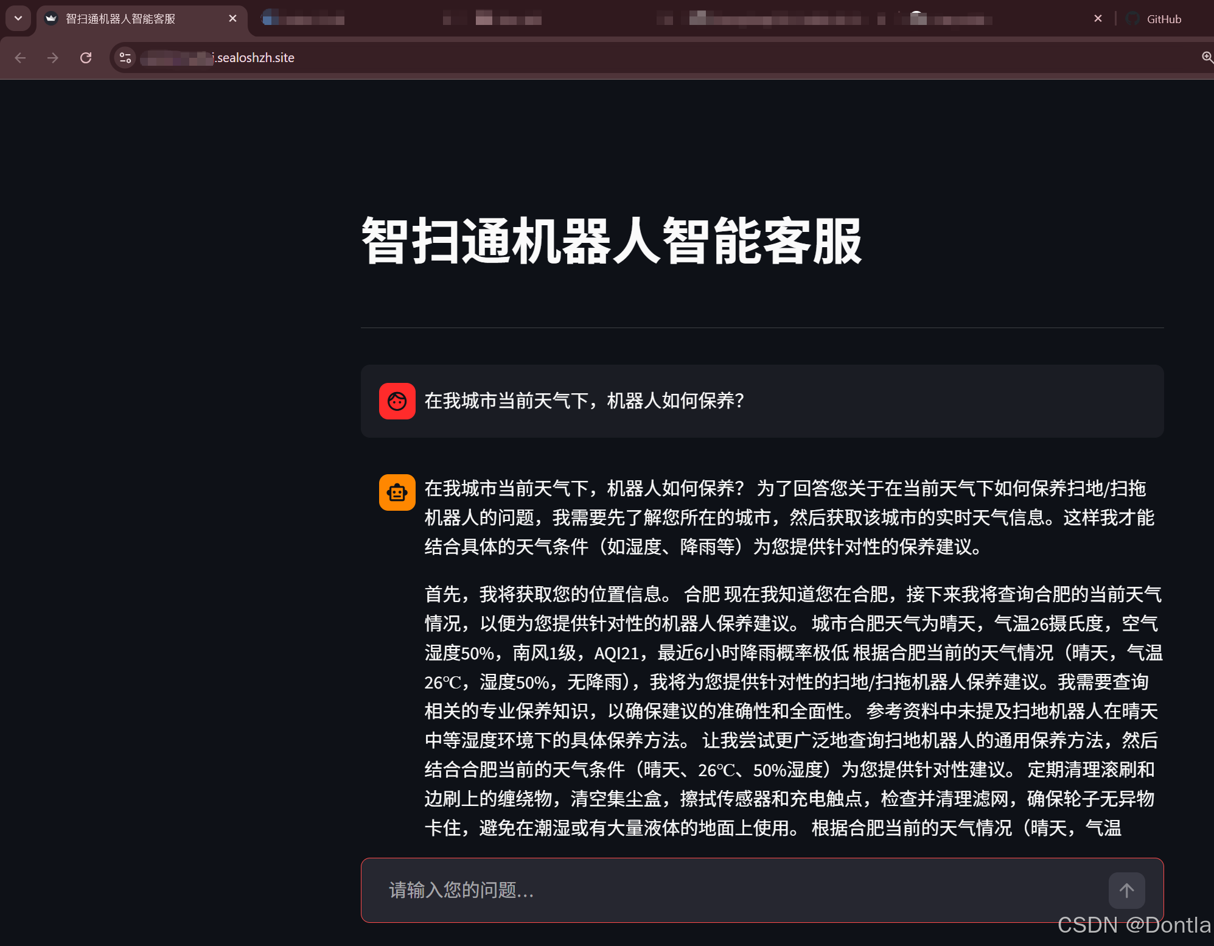
Task: Click the GitHub avatar icon
Action: 1133,18
